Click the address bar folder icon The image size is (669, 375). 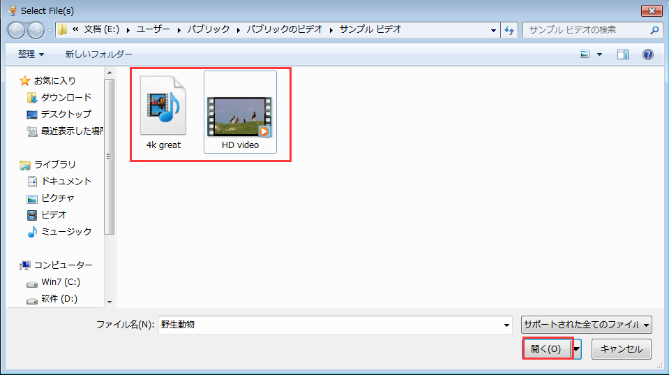pos(63,29)
